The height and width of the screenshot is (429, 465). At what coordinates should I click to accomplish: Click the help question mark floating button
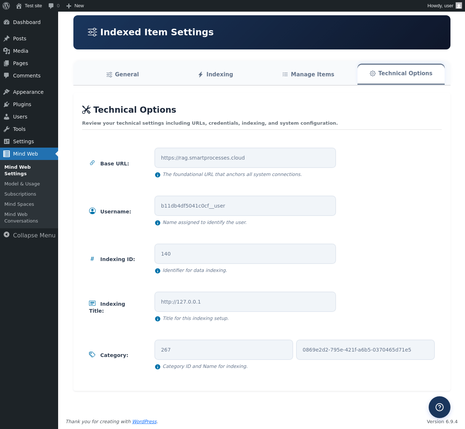pos(439,407)
